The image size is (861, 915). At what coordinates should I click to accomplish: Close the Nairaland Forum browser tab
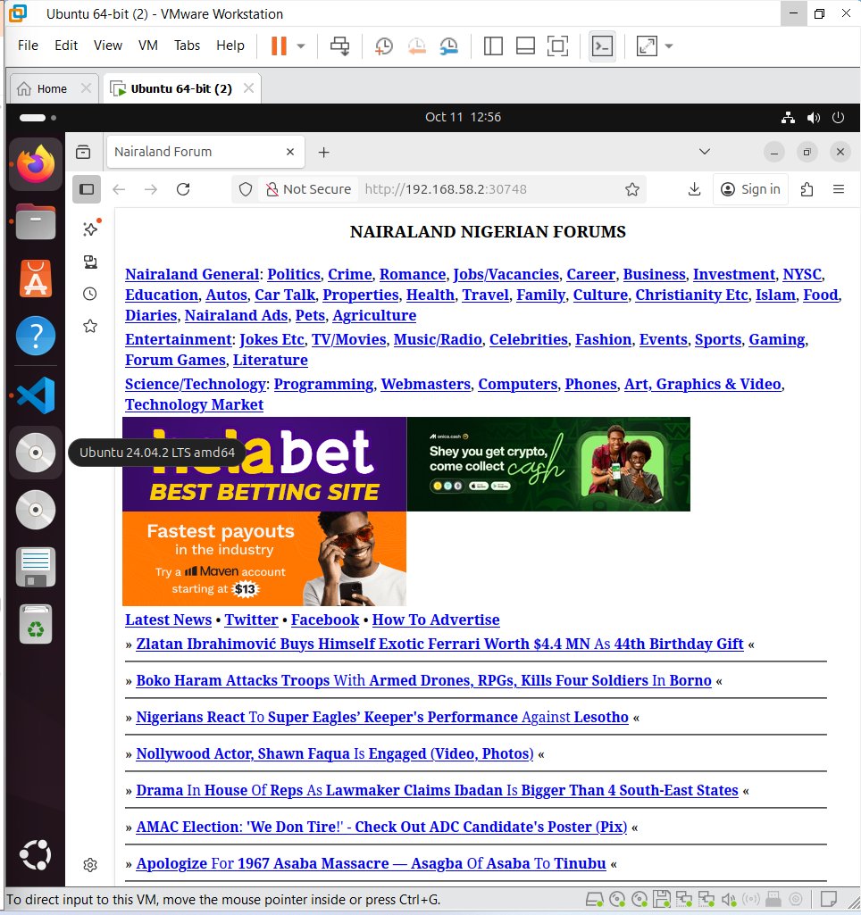pos(290,152)
